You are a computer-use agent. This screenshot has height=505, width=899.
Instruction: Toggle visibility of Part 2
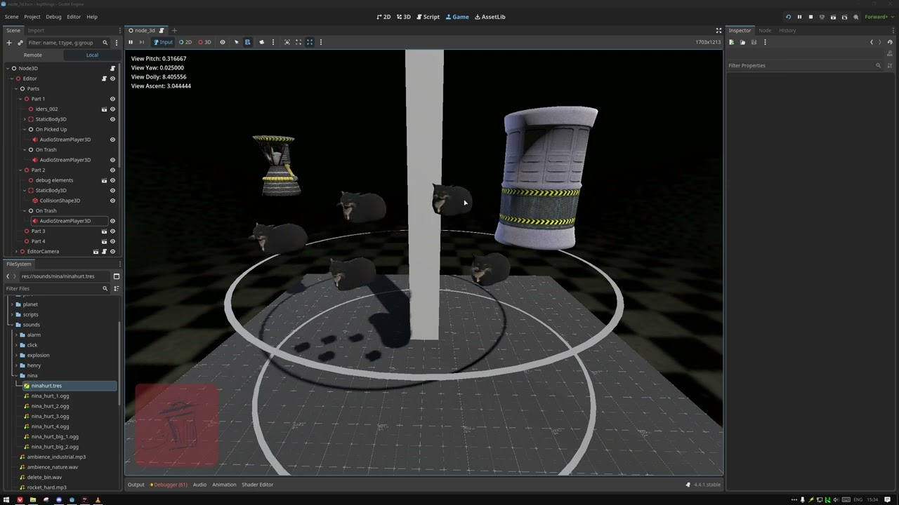[x=112, y=170]
